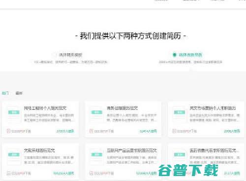Select the 选择精美模板 radio option
The width and height of the screenshot is (246, 181).
pyautogui.click(x=67, y=55)
